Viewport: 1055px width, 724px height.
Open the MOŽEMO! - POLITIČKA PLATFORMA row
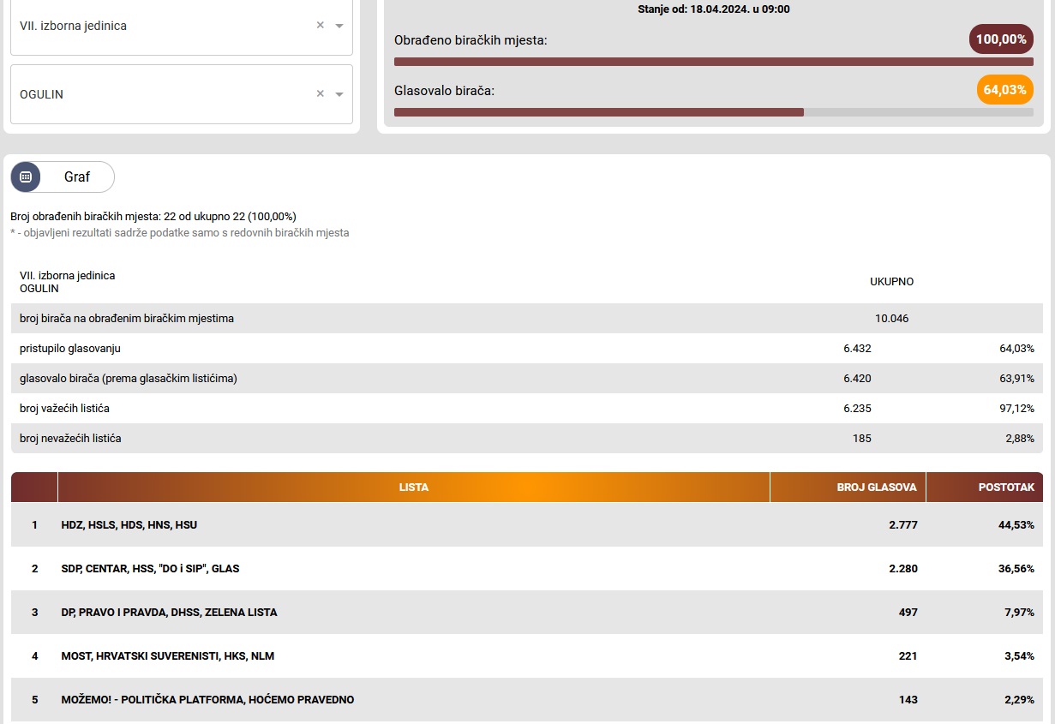coord(207,700)
